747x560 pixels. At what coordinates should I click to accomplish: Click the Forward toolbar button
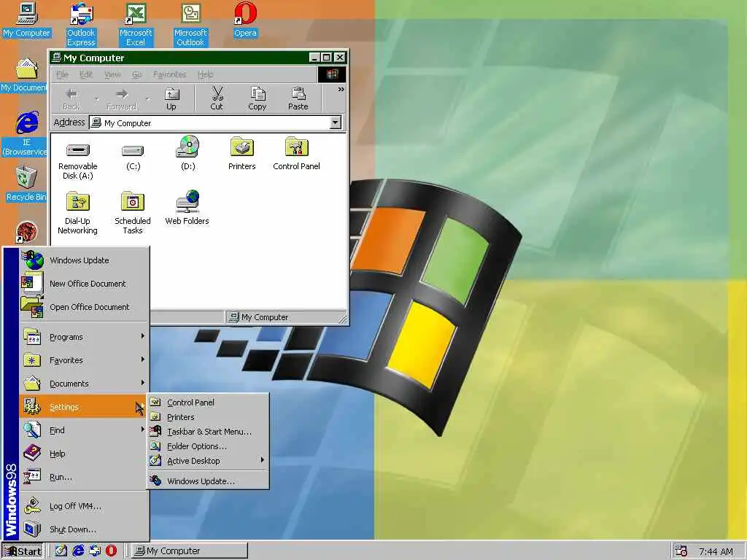122,99
